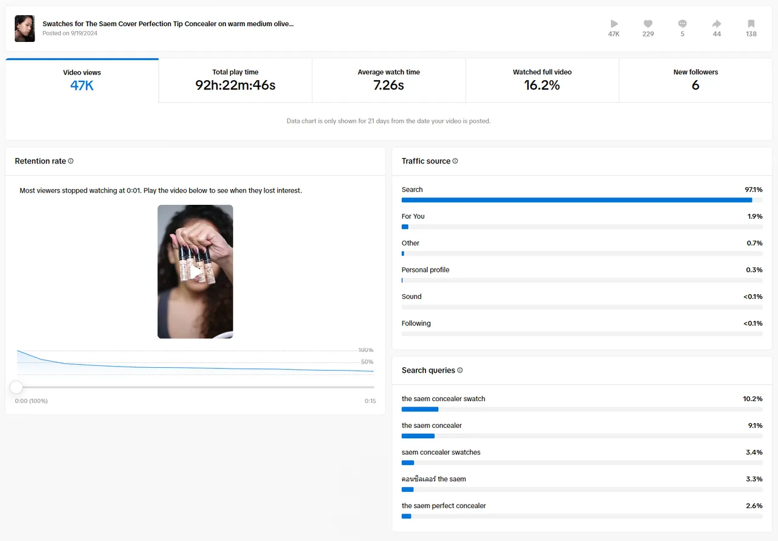Click the retention timeline slider handle

tap(16, 387)
